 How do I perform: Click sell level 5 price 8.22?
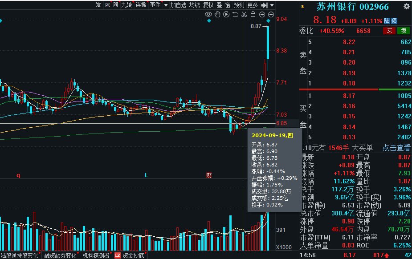point(349,42)
